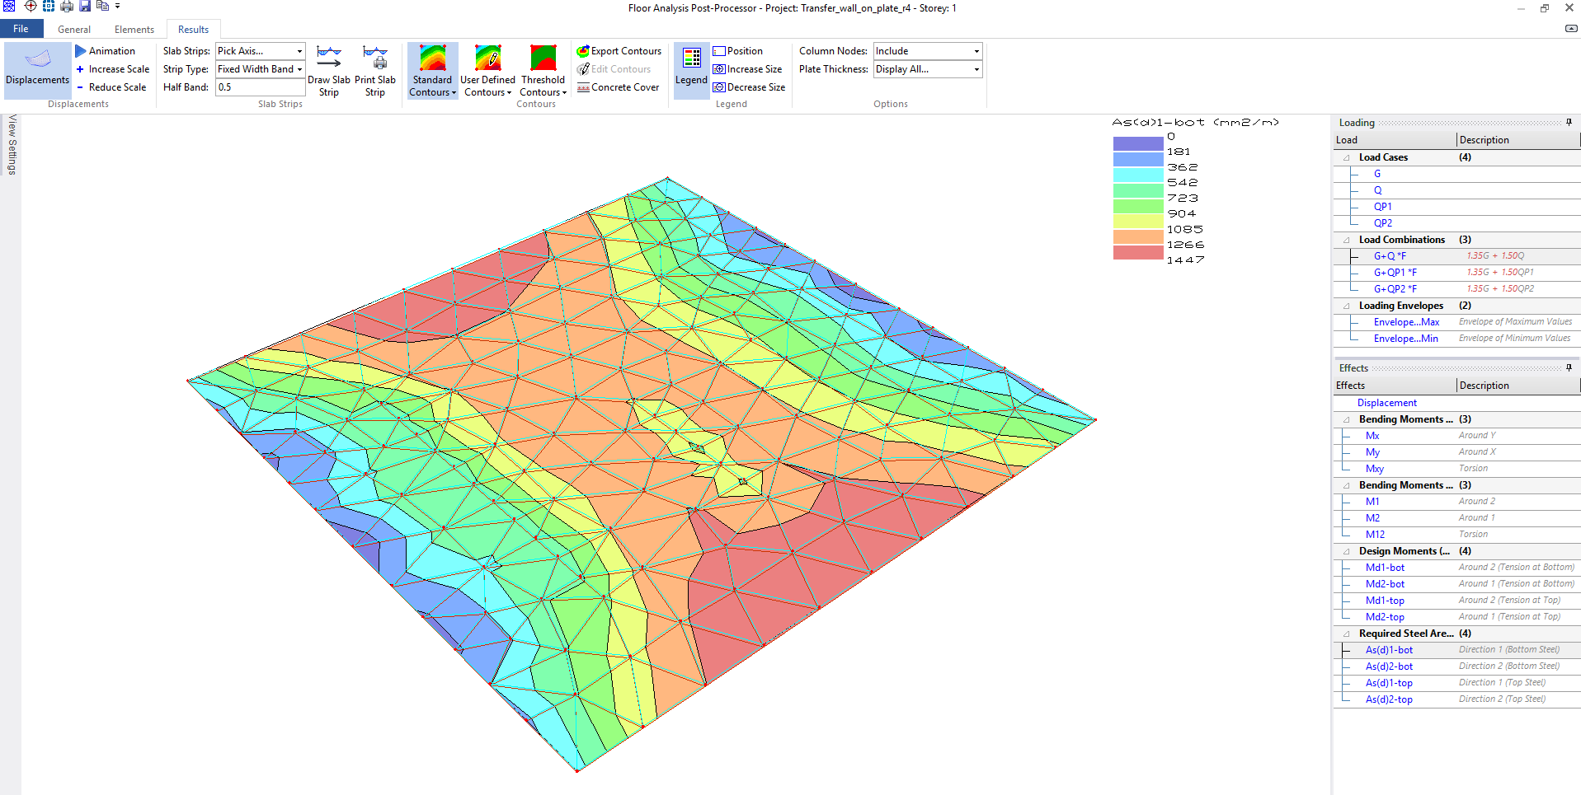The image size is (1581, 795).
Task: Switch to the Elements tab
Action: [x=134, y=29]
